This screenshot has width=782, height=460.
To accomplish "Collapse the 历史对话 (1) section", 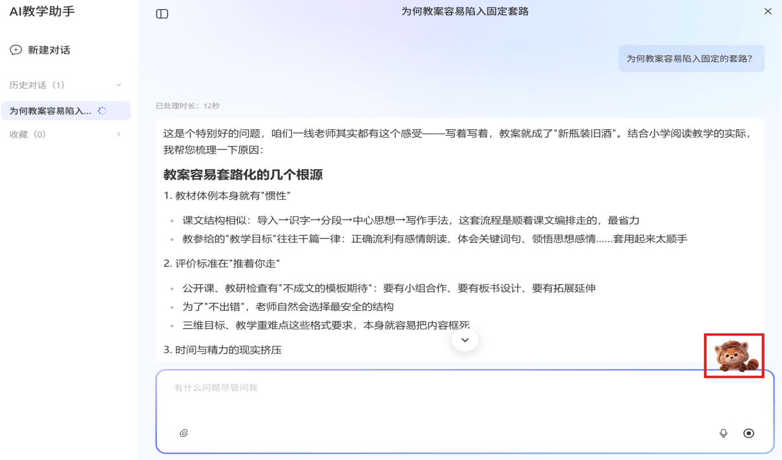I will 118,85.
